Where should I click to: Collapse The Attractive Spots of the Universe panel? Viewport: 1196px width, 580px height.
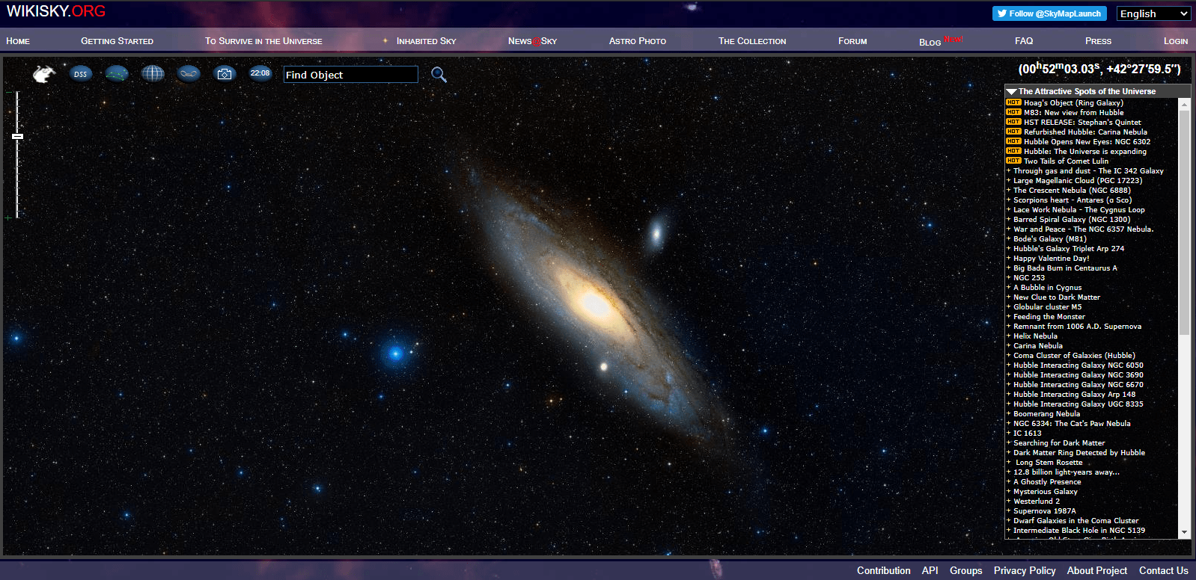click(1011, 91)
